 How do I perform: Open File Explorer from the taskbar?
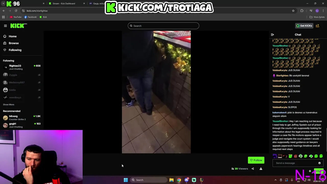click(171, 180)
